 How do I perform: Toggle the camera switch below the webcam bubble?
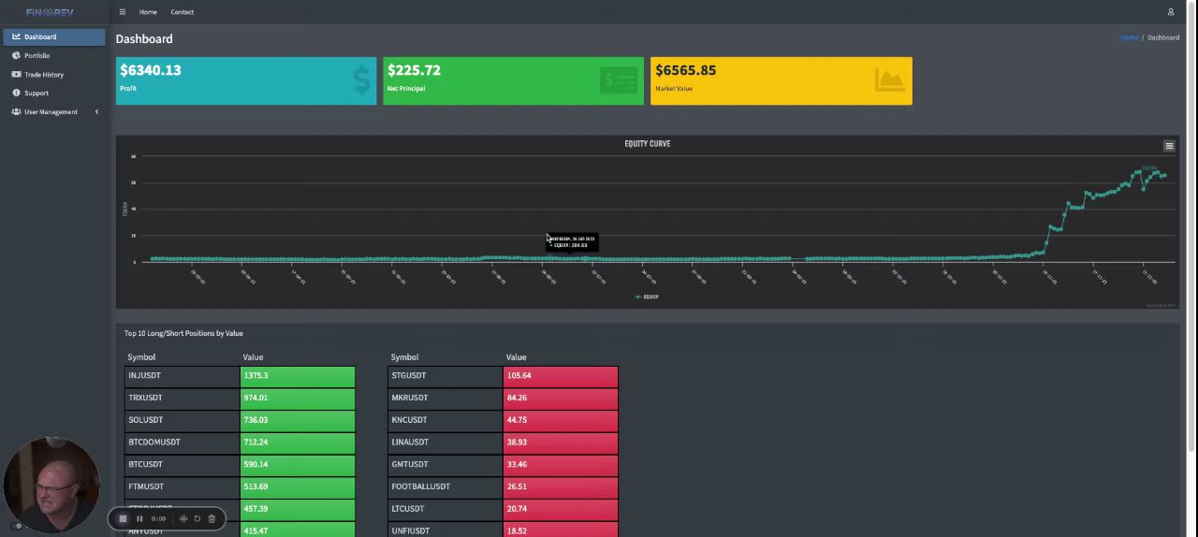[x=17, y=526]
